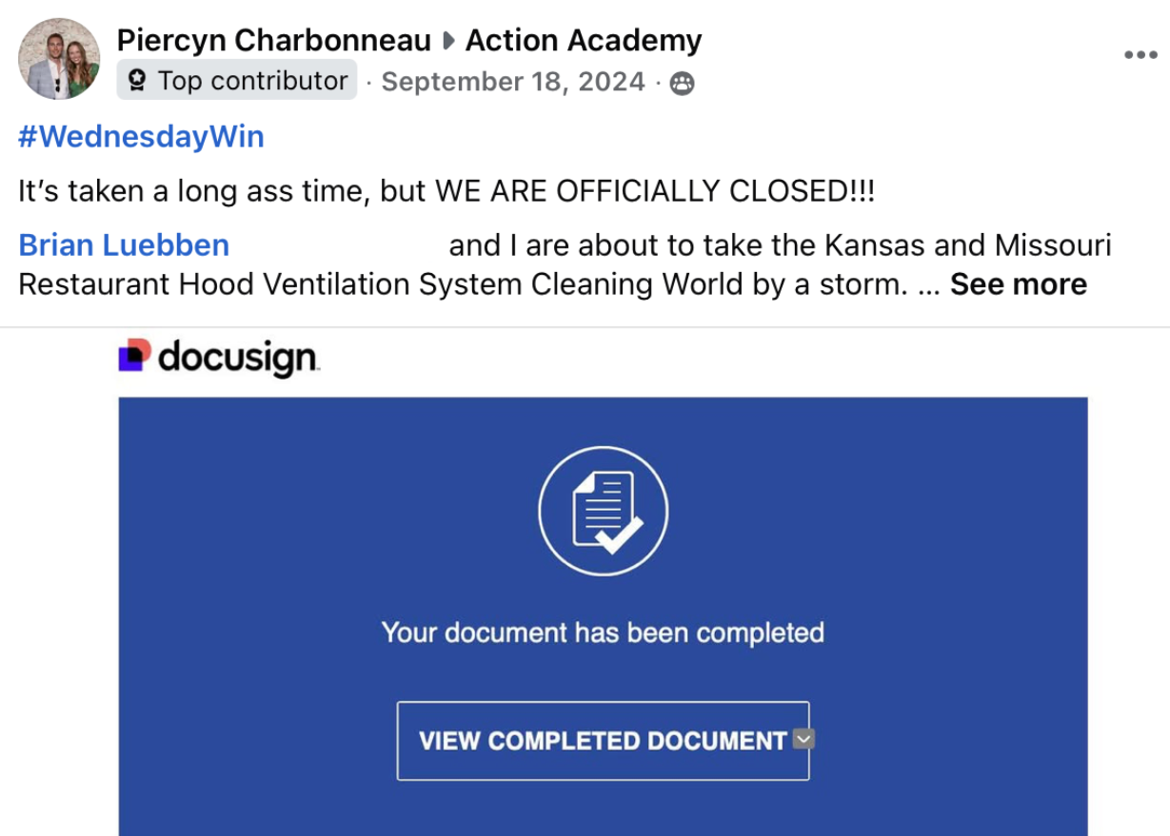The height and width of the screenshot is (836, 1170).
Task: Click the Top contributor medal icon
Action: coord(137,81)
